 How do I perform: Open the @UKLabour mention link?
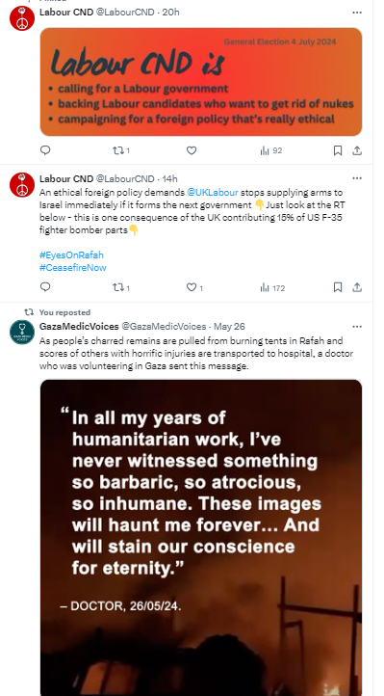[213, 193]
